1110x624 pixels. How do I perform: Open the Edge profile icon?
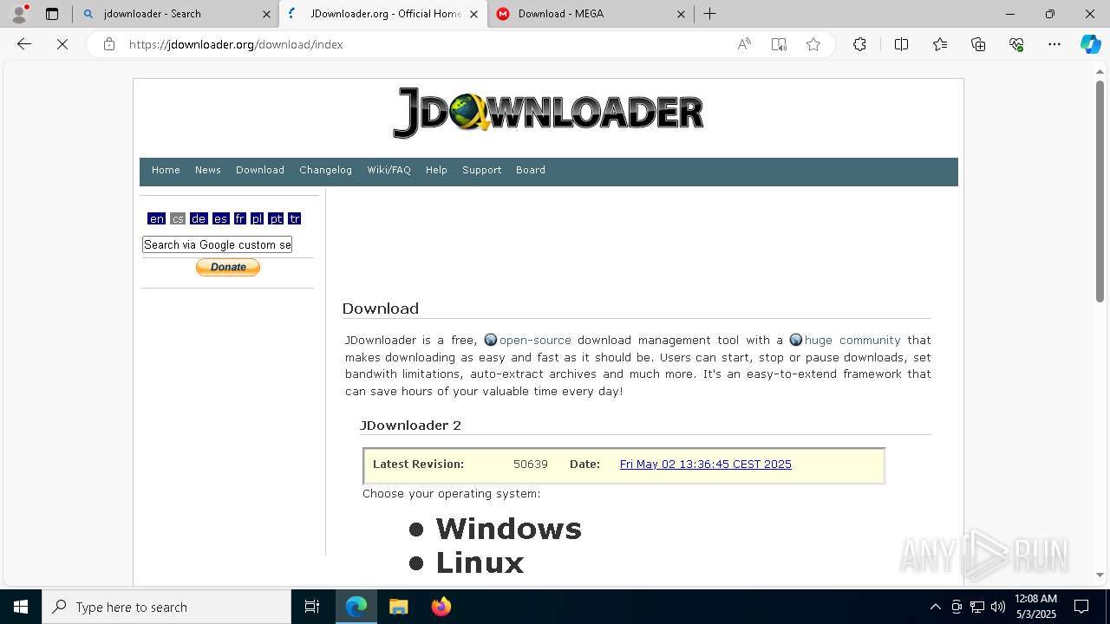[x=19, y=14]
